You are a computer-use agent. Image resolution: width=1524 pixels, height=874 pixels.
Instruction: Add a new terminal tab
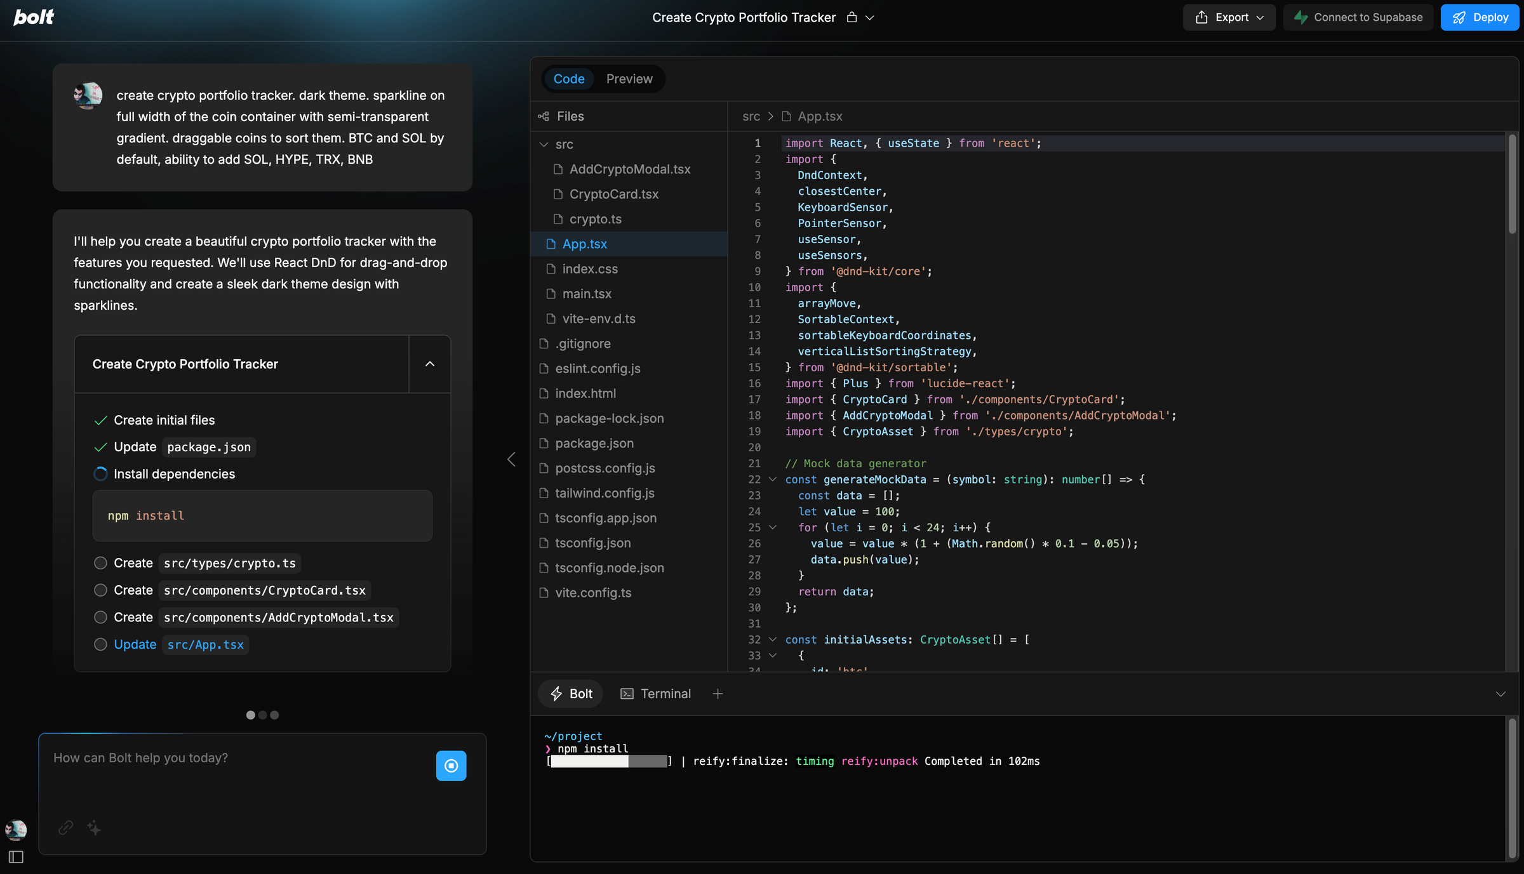click(718, 694)
